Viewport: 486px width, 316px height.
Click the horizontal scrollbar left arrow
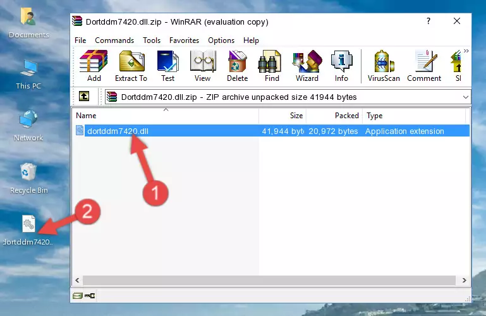click(x=78, y=280)
